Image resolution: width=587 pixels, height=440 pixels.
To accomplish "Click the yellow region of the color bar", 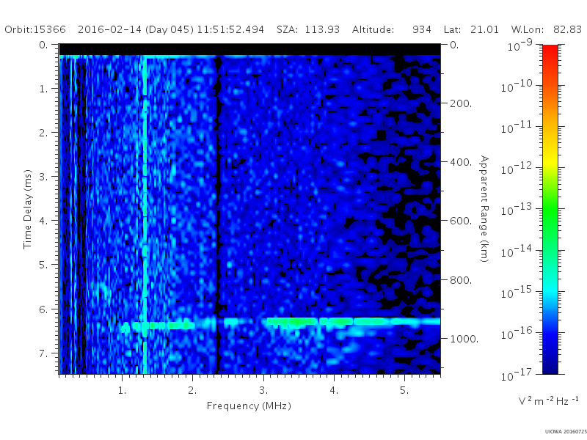I will click(x=550, y=159).
